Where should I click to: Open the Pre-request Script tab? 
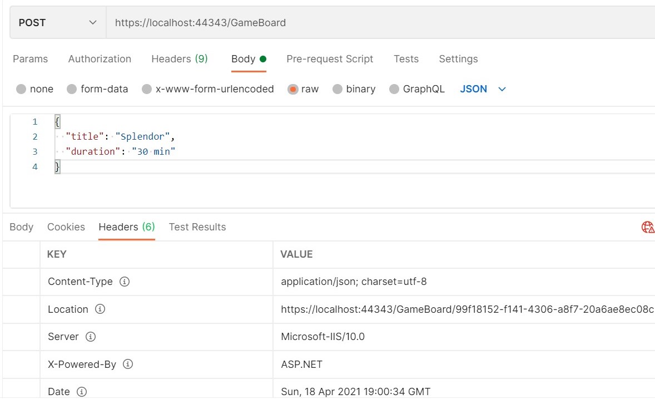[330, 59]
